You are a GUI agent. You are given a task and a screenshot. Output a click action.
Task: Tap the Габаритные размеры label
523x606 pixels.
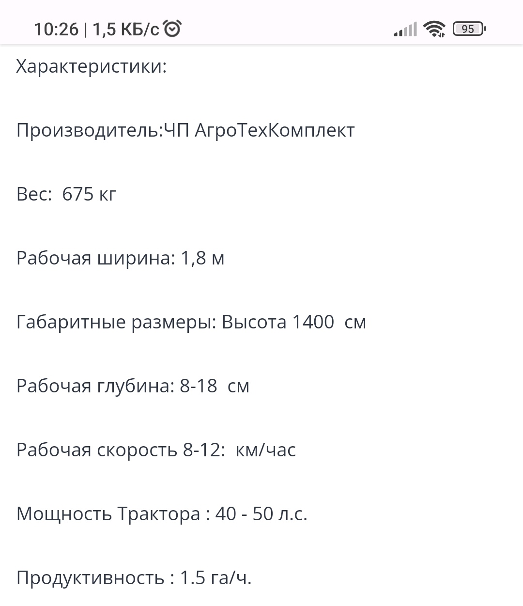point(116,322)
